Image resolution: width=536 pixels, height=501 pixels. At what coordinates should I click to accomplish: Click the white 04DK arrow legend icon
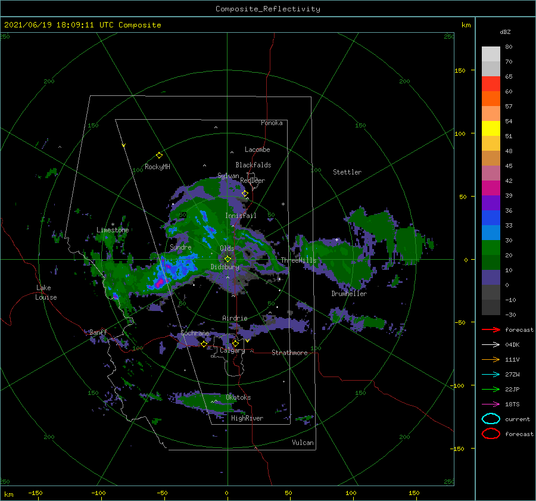point(491,345)
